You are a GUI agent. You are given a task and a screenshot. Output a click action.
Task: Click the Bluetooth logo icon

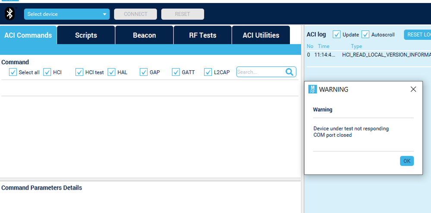coord(10,14)
